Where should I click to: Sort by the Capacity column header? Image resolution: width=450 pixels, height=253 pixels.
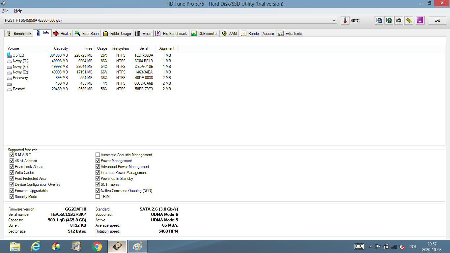[x=57, y=48]
